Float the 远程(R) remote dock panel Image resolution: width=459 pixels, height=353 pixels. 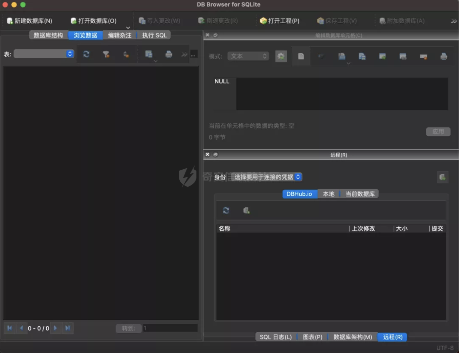tap(215, 154)
